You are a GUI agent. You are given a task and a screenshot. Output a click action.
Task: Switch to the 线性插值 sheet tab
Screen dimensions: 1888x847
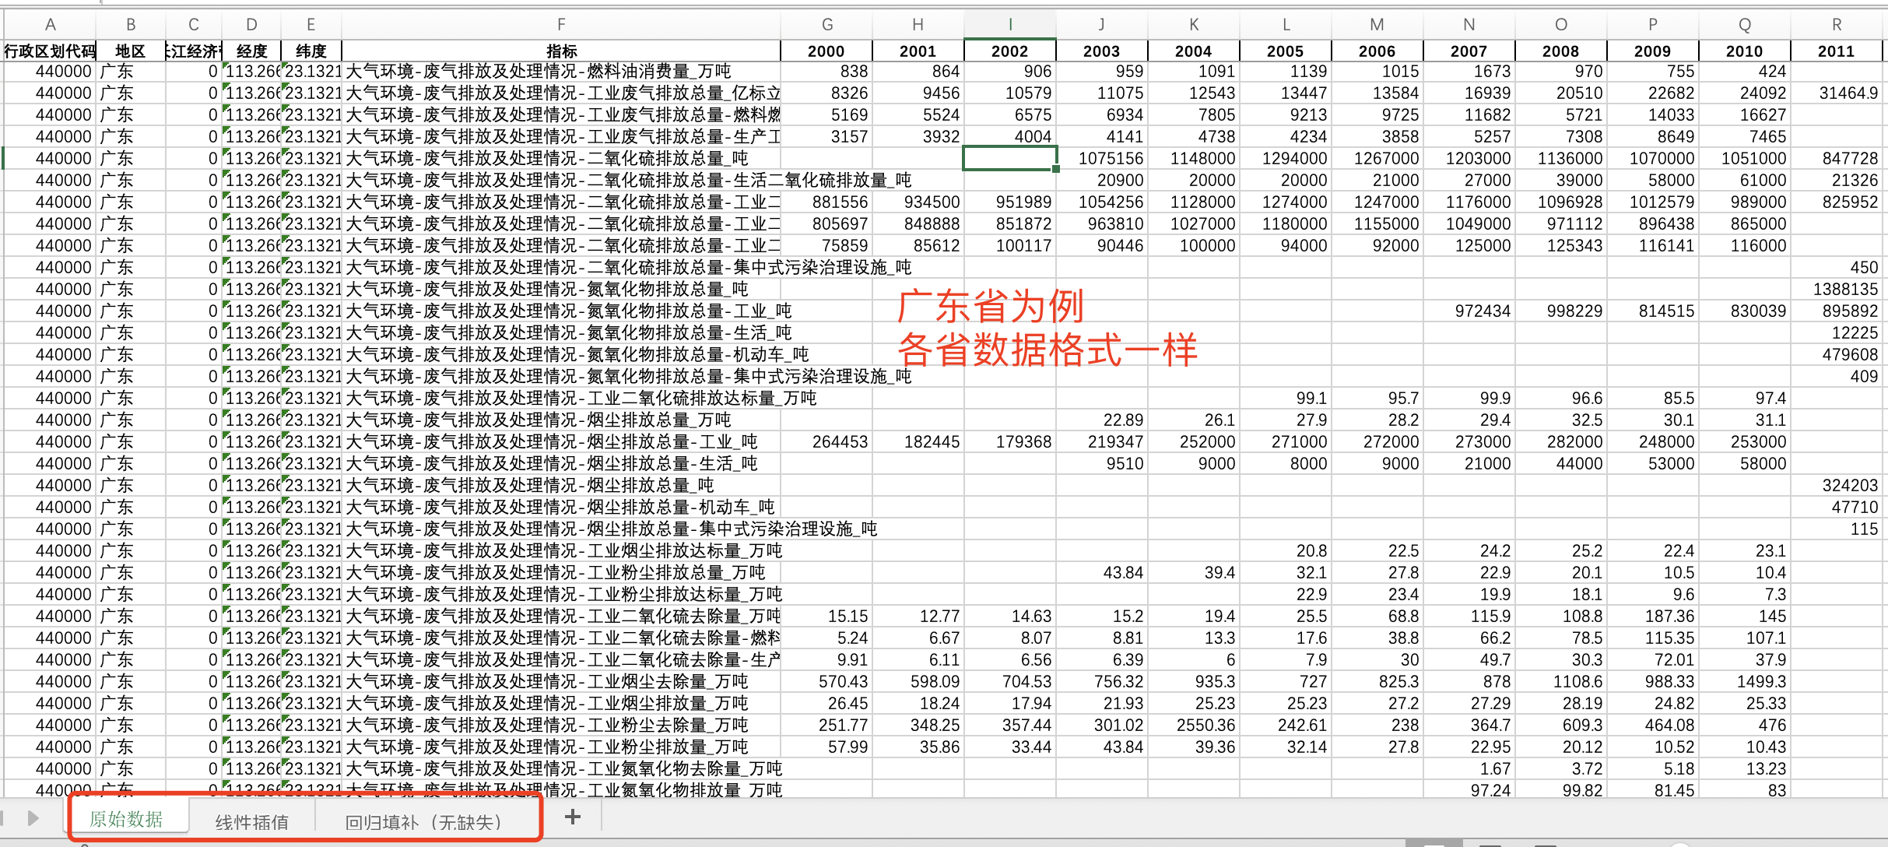click(x=251, y=821)
